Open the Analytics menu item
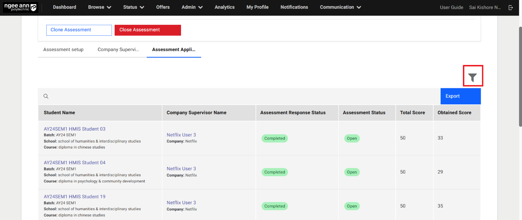The height and width of the screenshot is (220, 522). coord(224,7)
